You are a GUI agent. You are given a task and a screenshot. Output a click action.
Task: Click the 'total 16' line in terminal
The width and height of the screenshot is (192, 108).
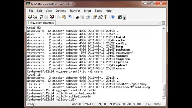34,75
